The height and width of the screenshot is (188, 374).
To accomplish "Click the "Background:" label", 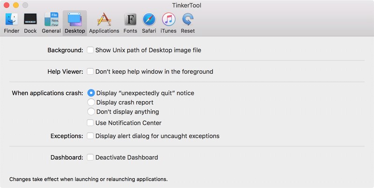I will coord(65,50).
